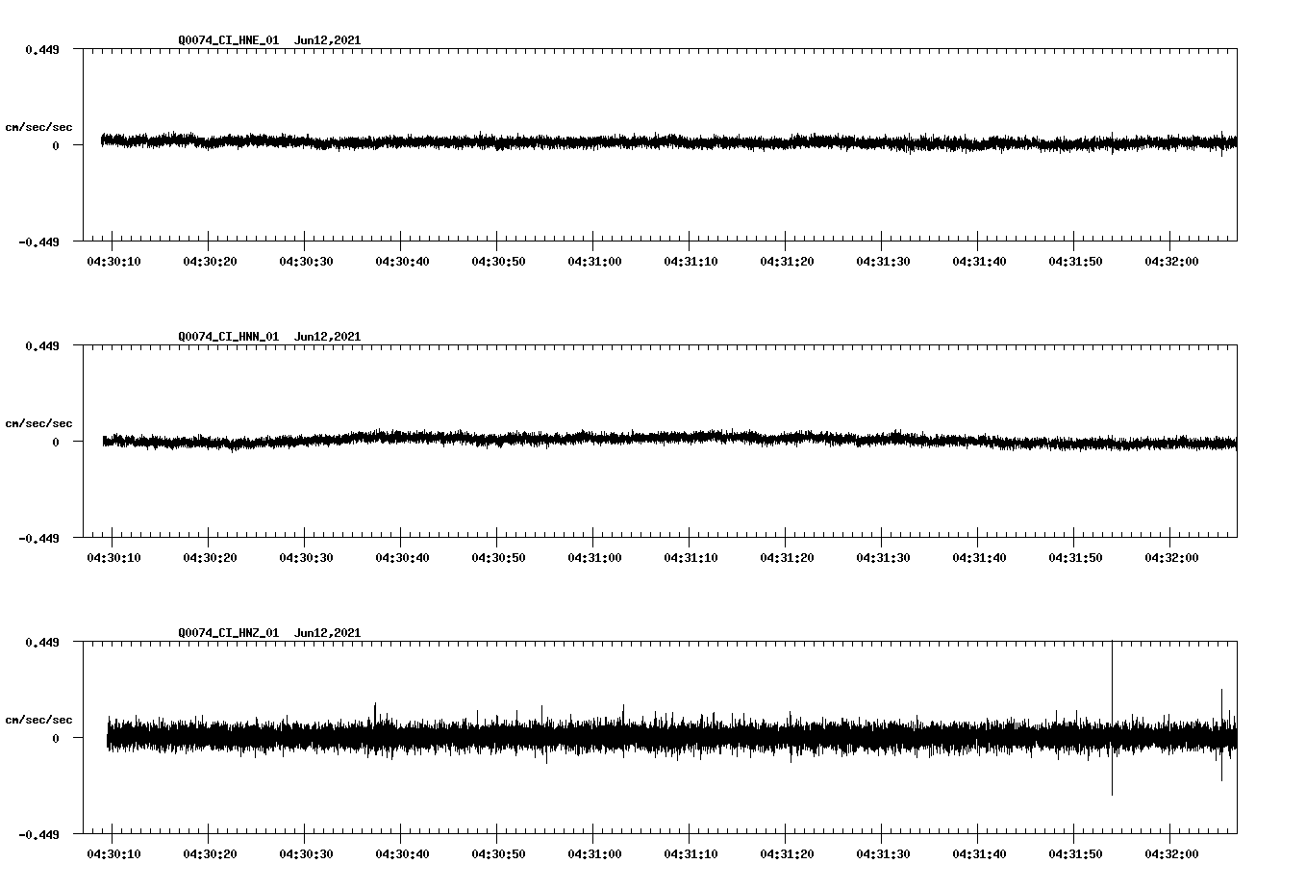1306x889 pixels.
Task: Click the 04:30:40 time label under HNN plot
Action: pos(402,558)
